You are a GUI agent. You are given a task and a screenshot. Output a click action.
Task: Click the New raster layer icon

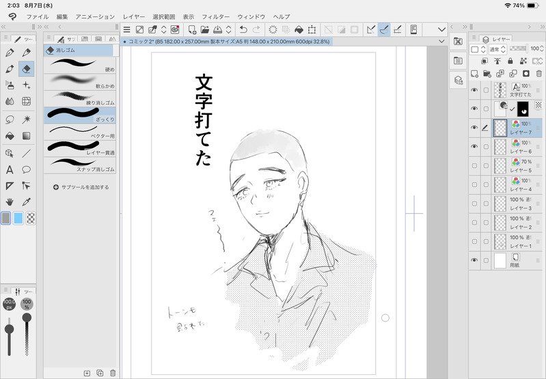[x=474, y=74]
